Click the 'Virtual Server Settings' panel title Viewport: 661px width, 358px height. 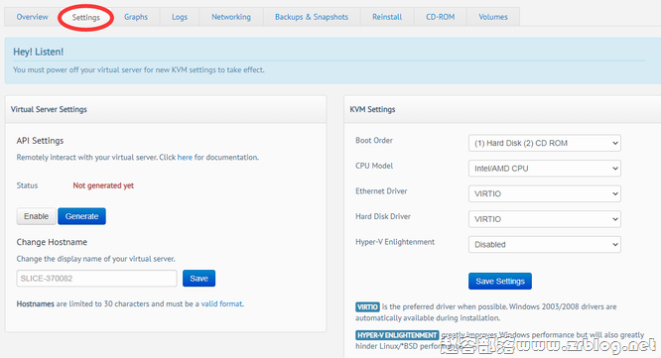(49, 109)
